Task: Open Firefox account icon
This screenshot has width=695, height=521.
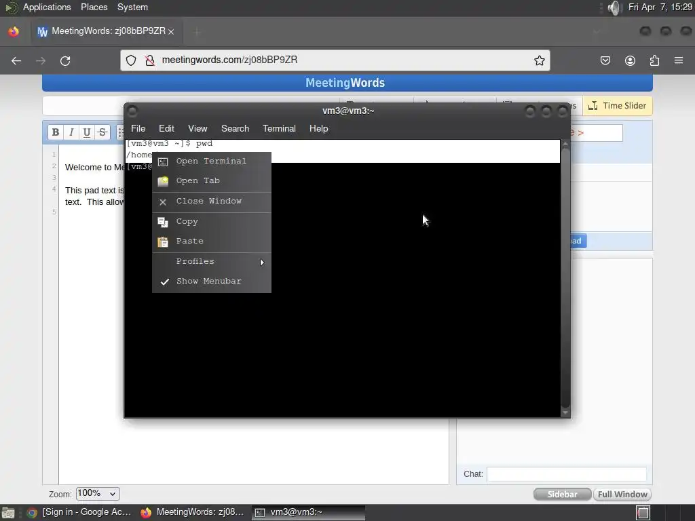Action: click(x=630, y=60)
